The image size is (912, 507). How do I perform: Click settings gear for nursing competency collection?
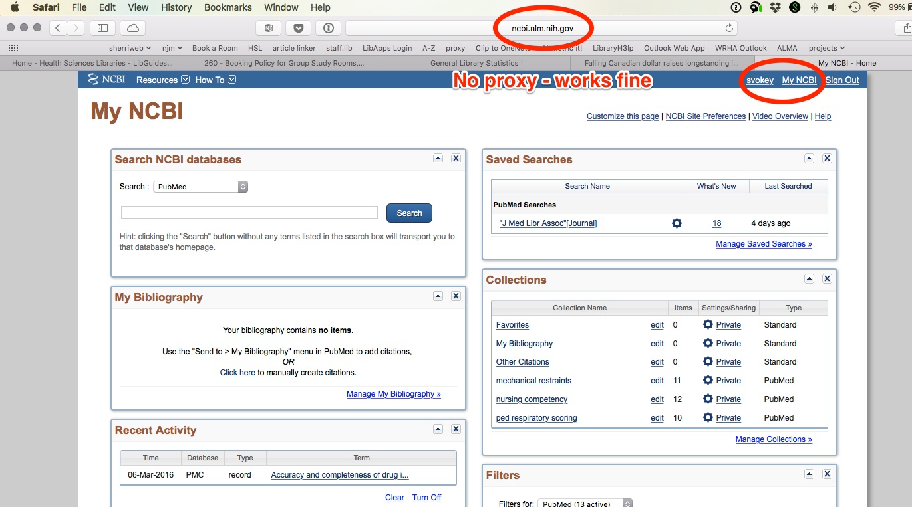coord(708,399)
